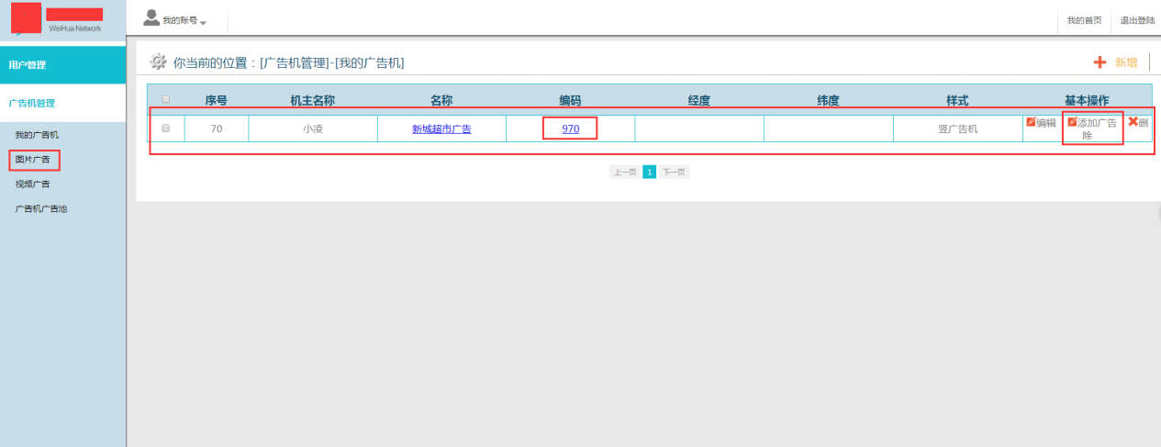This screenshot has height=447, width=1161.
Task: Click the red X delete icon
Action: click(x=1133, y=122)
